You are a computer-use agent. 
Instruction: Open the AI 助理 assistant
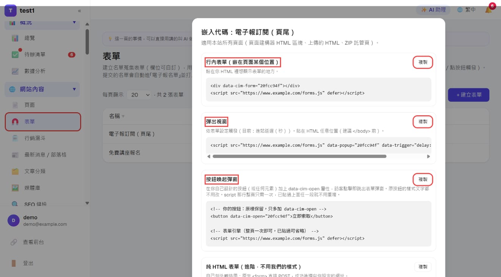(433, 10)
